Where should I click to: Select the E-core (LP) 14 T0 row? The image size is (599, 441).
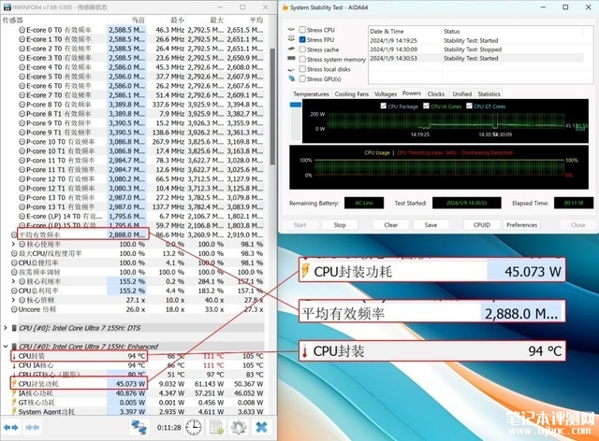click(x=141, y=217)
